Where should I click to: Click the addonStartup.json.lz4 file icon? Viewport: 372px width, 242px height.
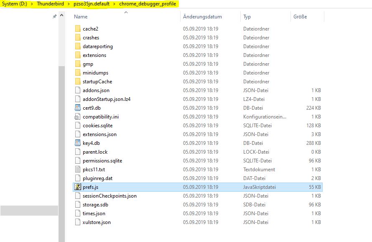(78, 99)
